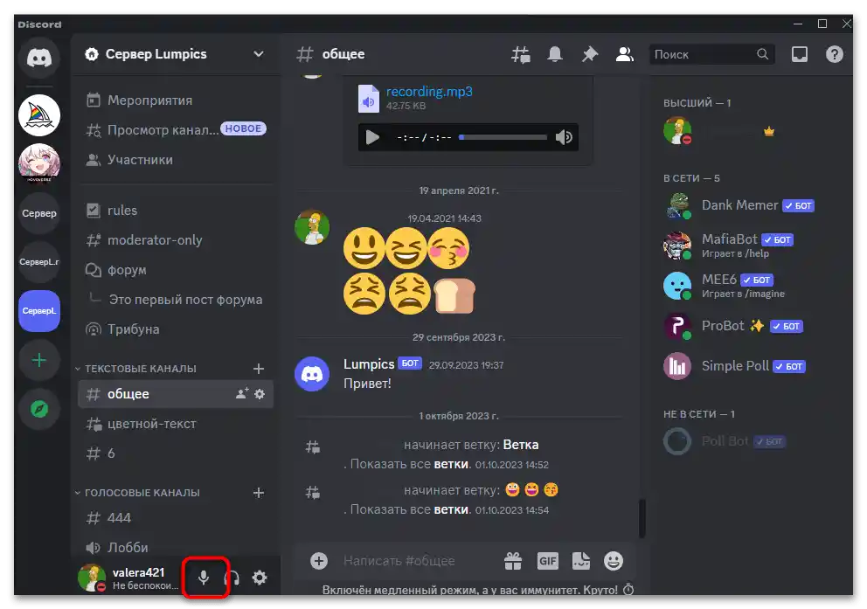Open Explore discoverable servers compass
Screen dimensions: 867x609
(x=39, y=410)
